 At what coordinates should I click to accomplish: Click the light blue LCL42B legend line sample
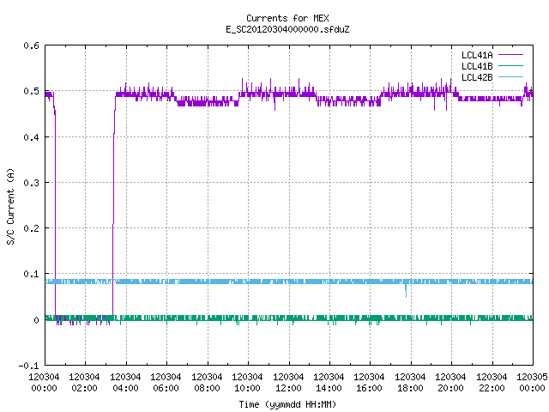[510, 77]
